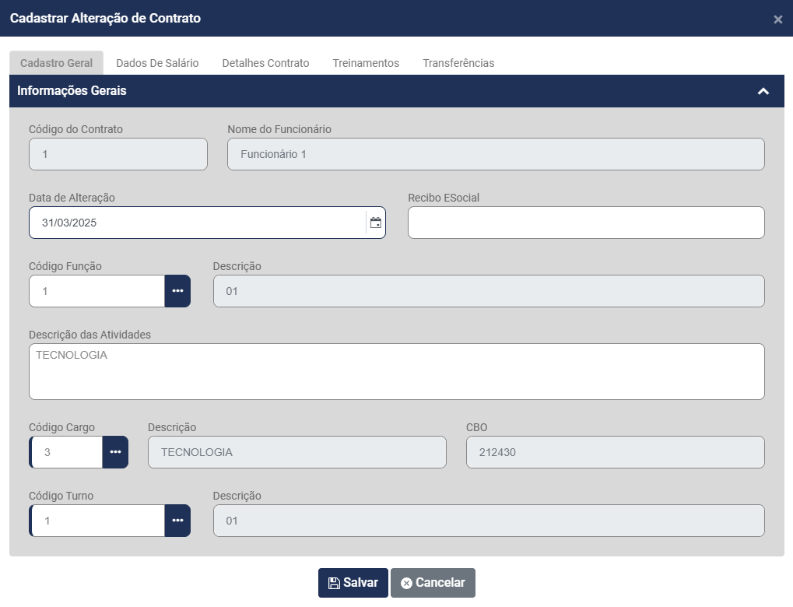
Task: Go to the Treinamentos tab
Action: (366, 63)
